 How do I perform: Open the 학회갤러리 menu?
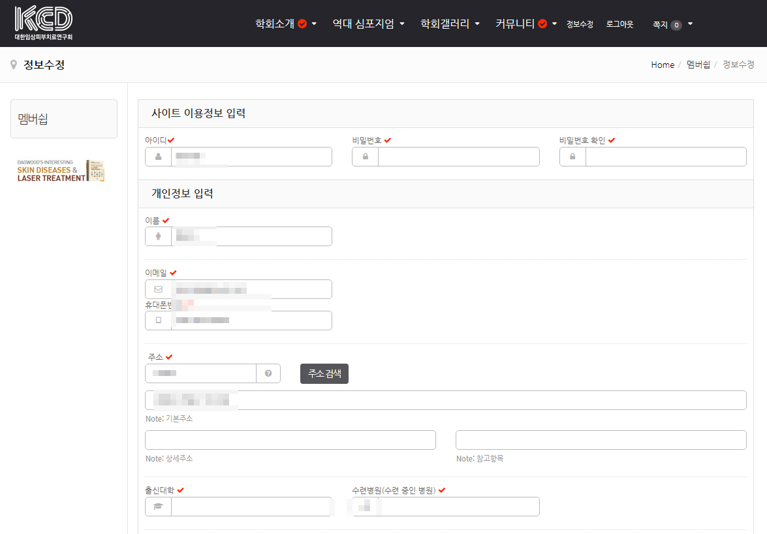click(450, 24)
